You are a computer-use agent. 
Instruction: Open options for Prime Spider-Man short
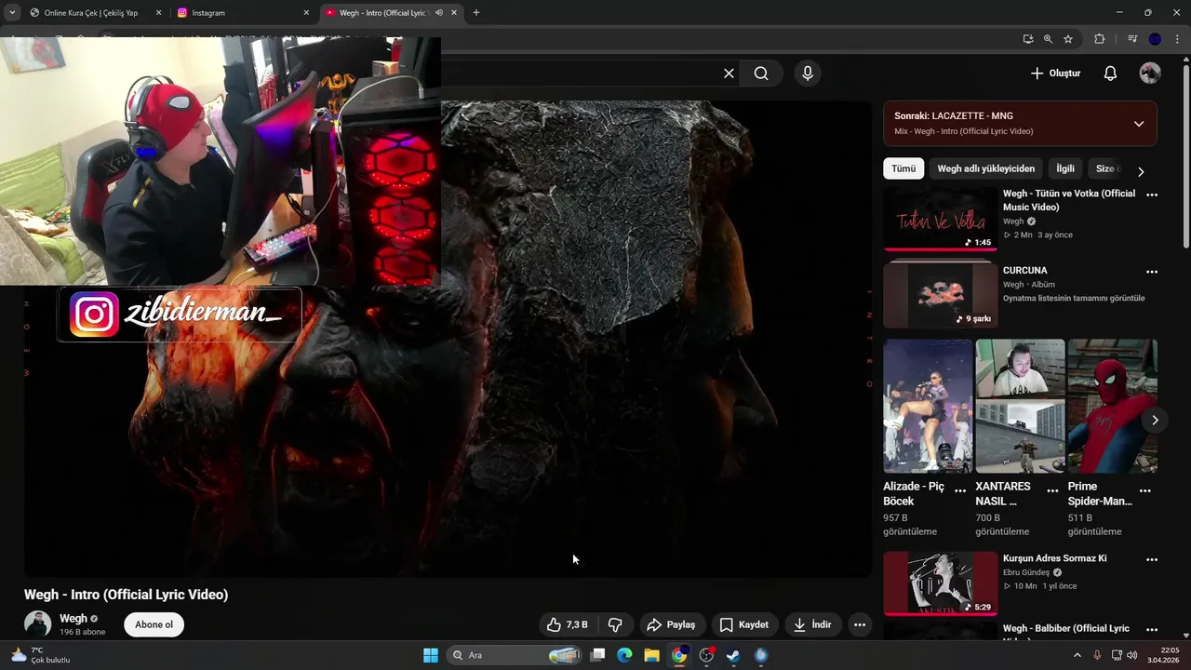point(1145,490)
